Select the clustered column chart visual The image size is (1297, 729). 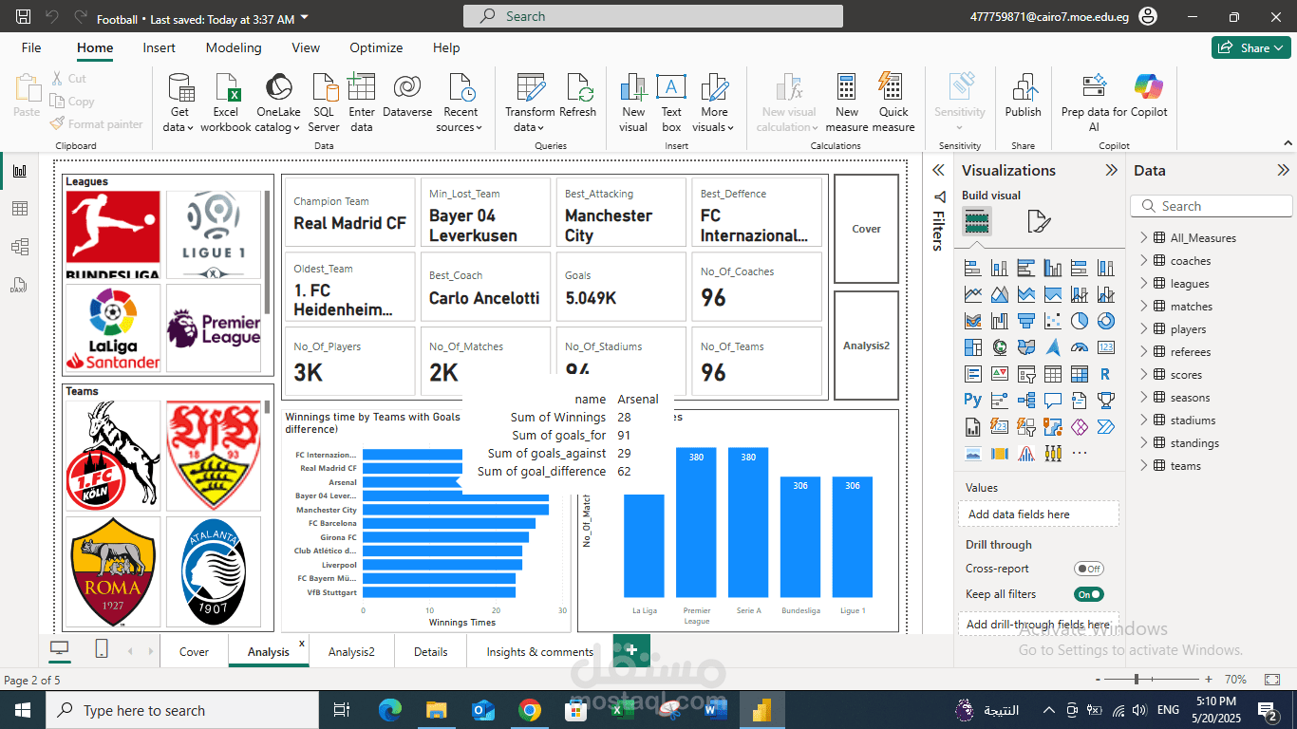1052,268
